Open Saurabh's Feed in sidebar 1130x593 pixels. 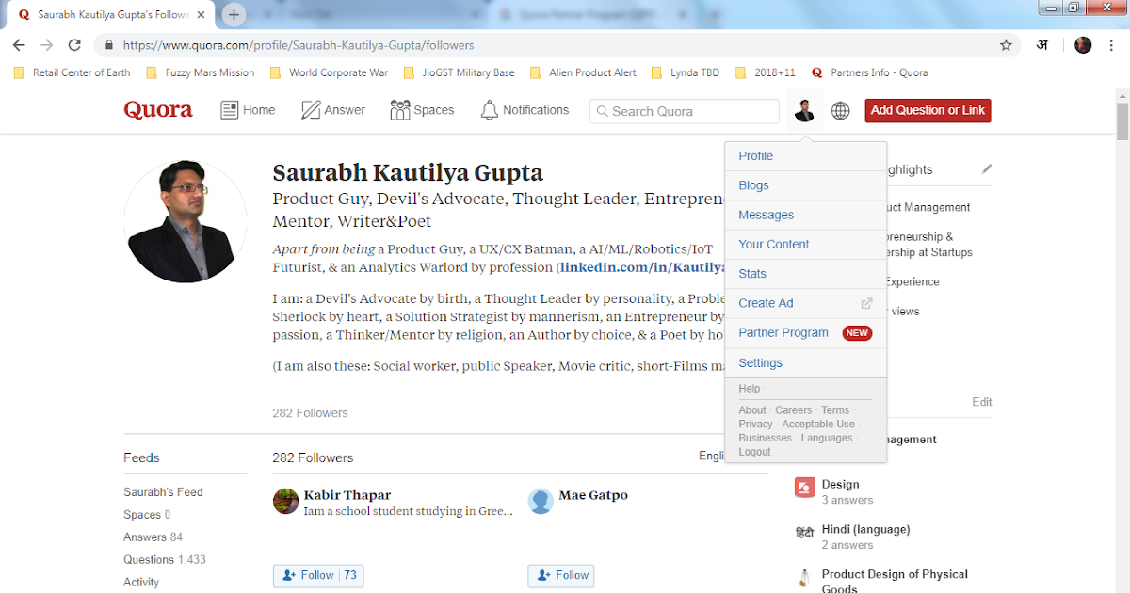click(163, 492)
